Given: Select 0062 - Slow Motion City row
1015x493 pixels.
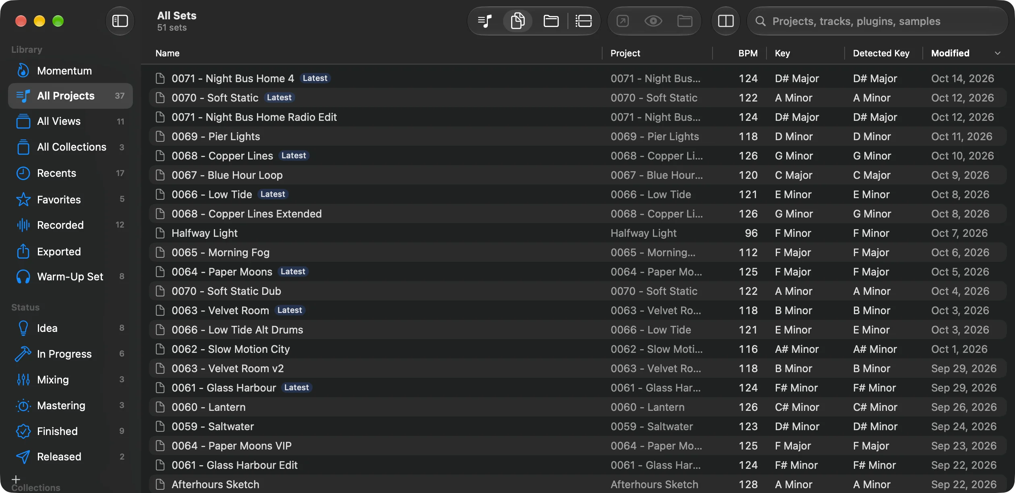Looking at the screenshot, I should pos(578,349).
